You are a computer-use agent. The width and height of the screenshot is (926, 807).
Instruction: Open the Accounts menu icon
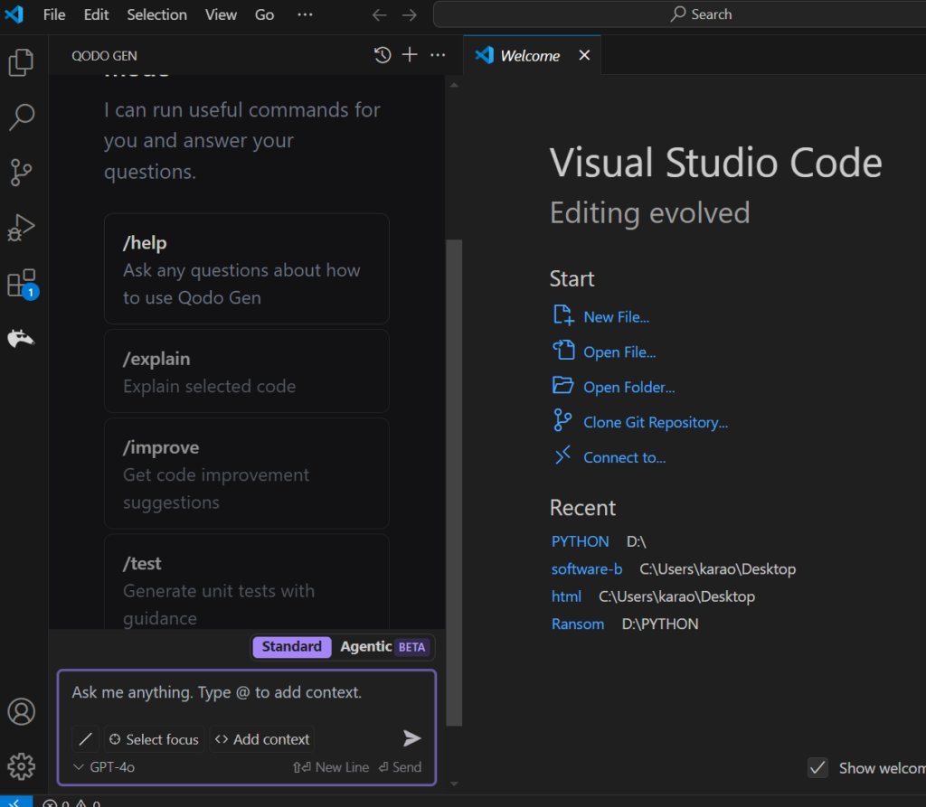(22, 711)
